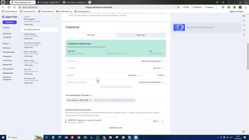Open Платежи и документы section
This screenshot has height=140, width=249.
coord(7,78)
